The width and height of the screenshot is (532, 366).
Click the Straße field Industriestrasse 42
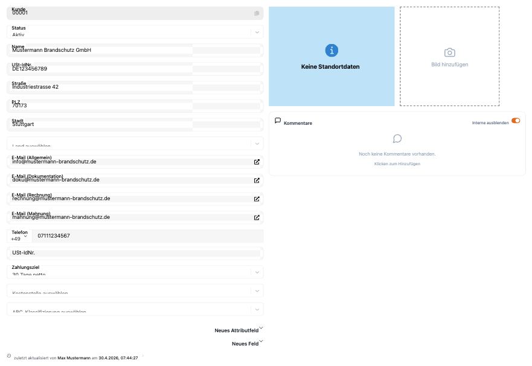click(x=135, y=87)
